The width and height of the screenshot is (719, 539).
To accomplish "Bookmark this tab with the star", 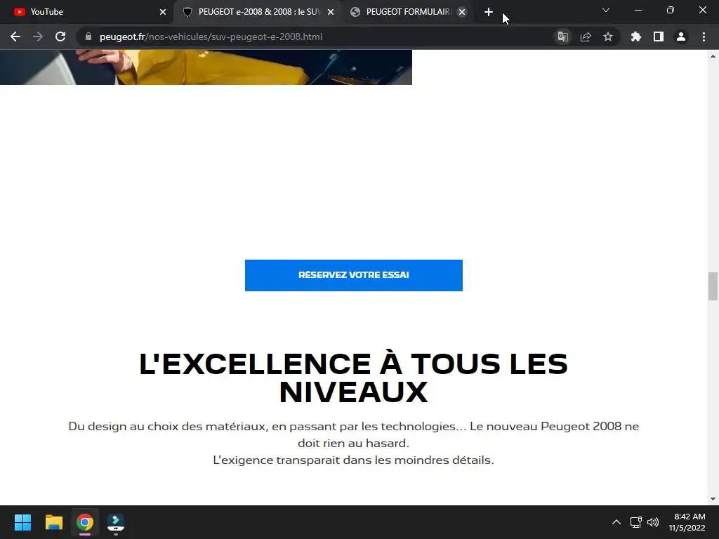I will point(608,36).
